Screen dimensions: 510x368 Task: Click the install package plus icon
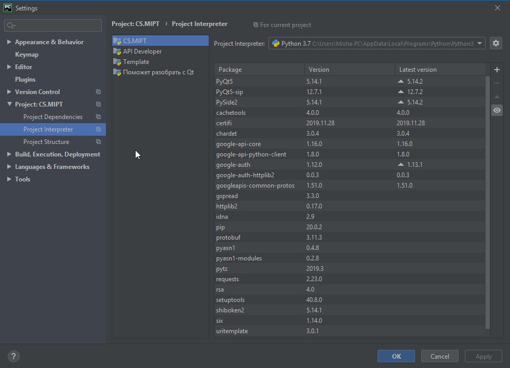coord(496,70)
